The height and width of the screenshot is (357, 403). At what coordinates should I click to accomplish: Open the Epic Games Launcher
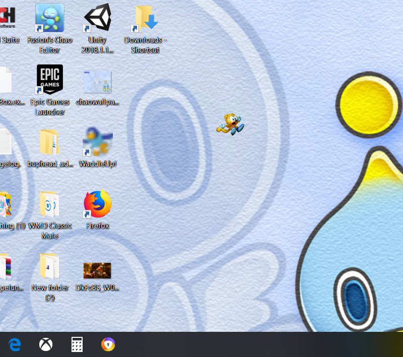49,79
